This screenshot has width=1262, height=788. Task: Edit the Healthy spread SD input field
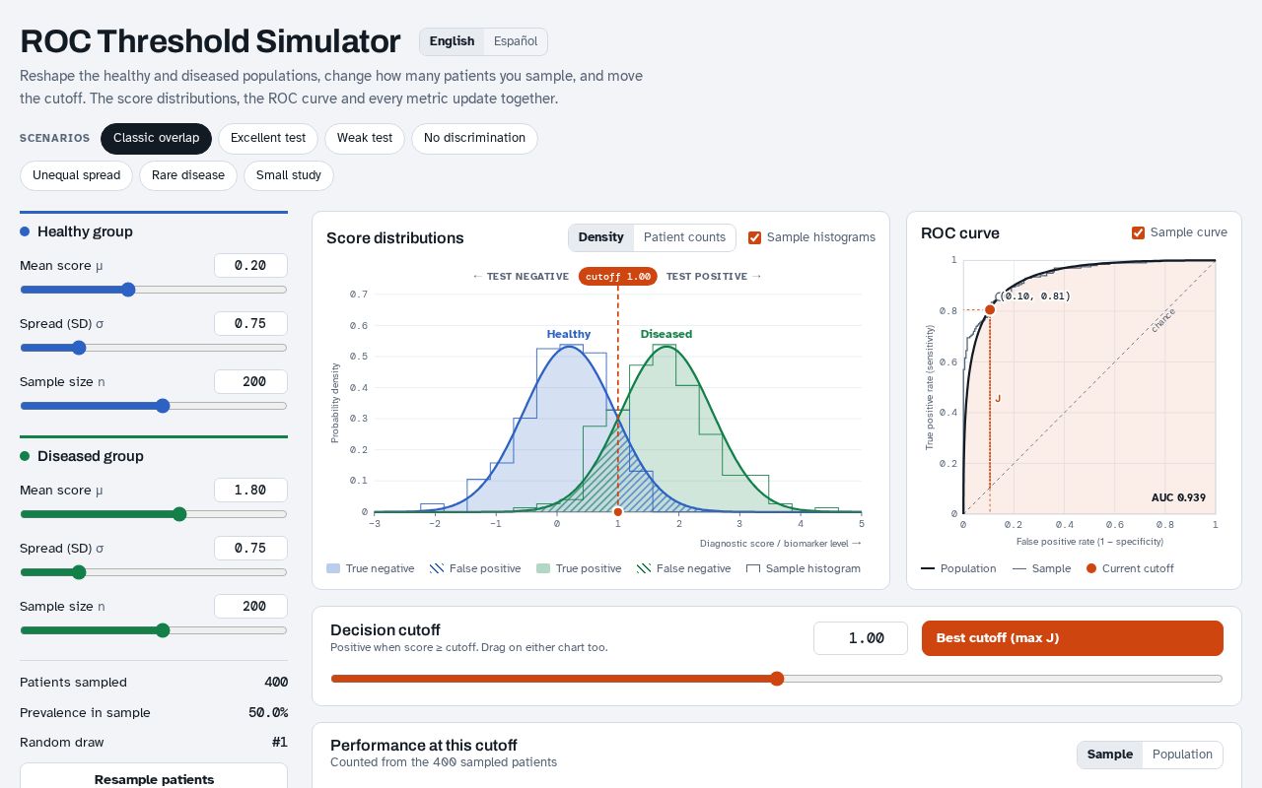[250, 323]
